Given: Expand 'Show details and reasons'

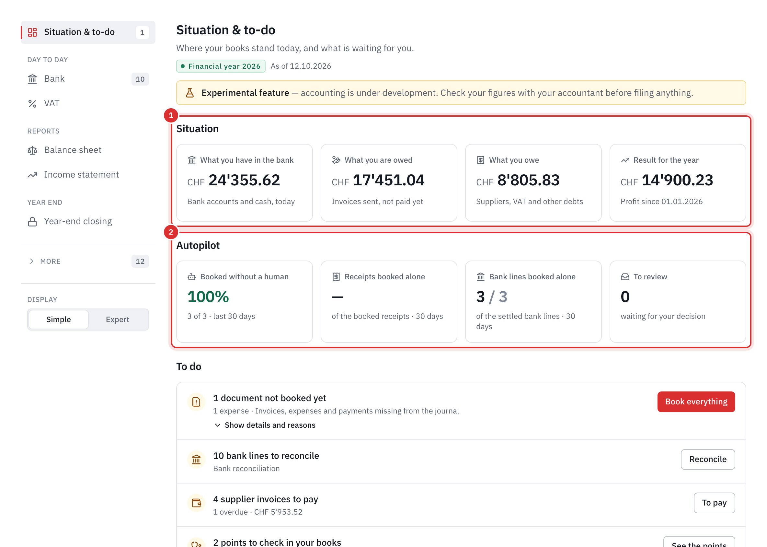Looking at the screenshot, I should [x=265, y=425].
